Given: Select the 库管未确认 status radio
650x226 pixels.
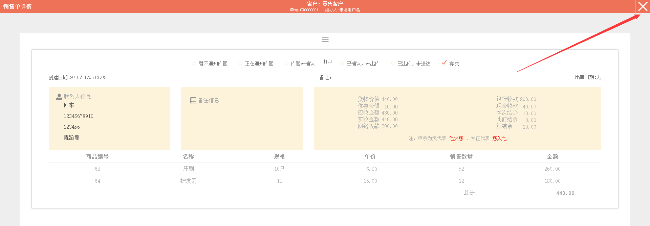Looking at the screenshot, I should click(x=286, y=64).
